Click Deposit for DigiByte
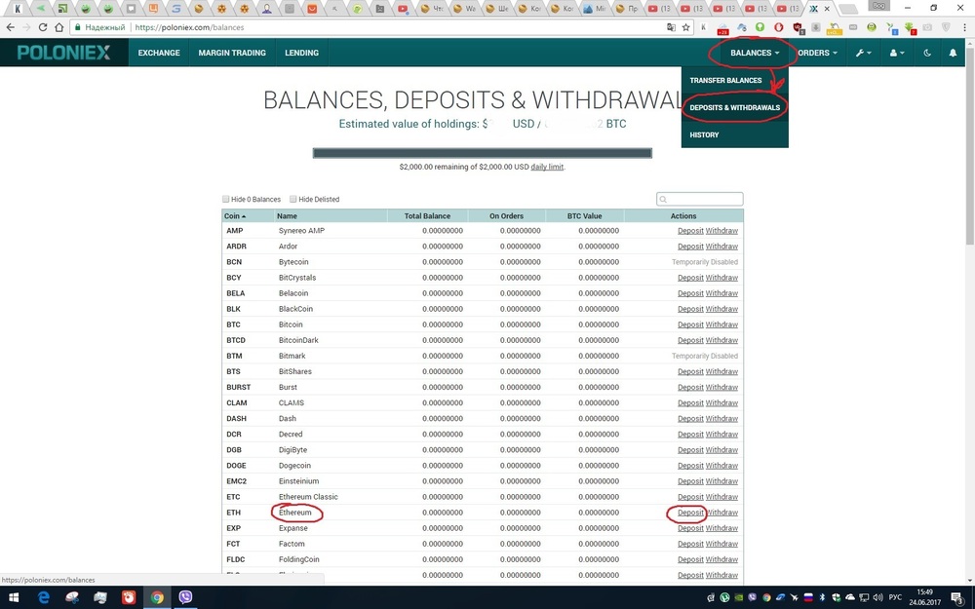 click(690, 450)
